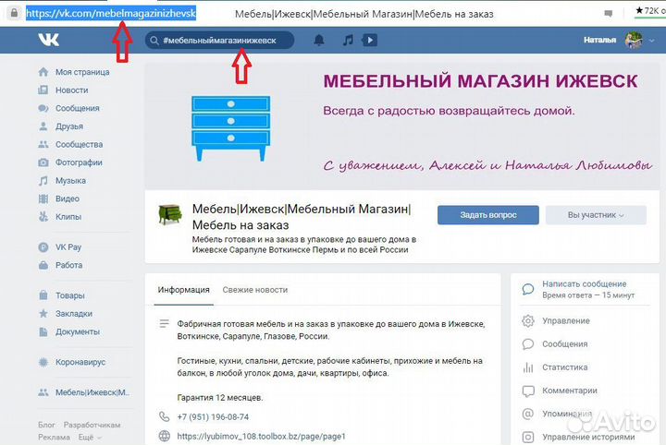Click the Товары shopping bag icon
Viewport: 666px width, 445px height.
point(43,295)
